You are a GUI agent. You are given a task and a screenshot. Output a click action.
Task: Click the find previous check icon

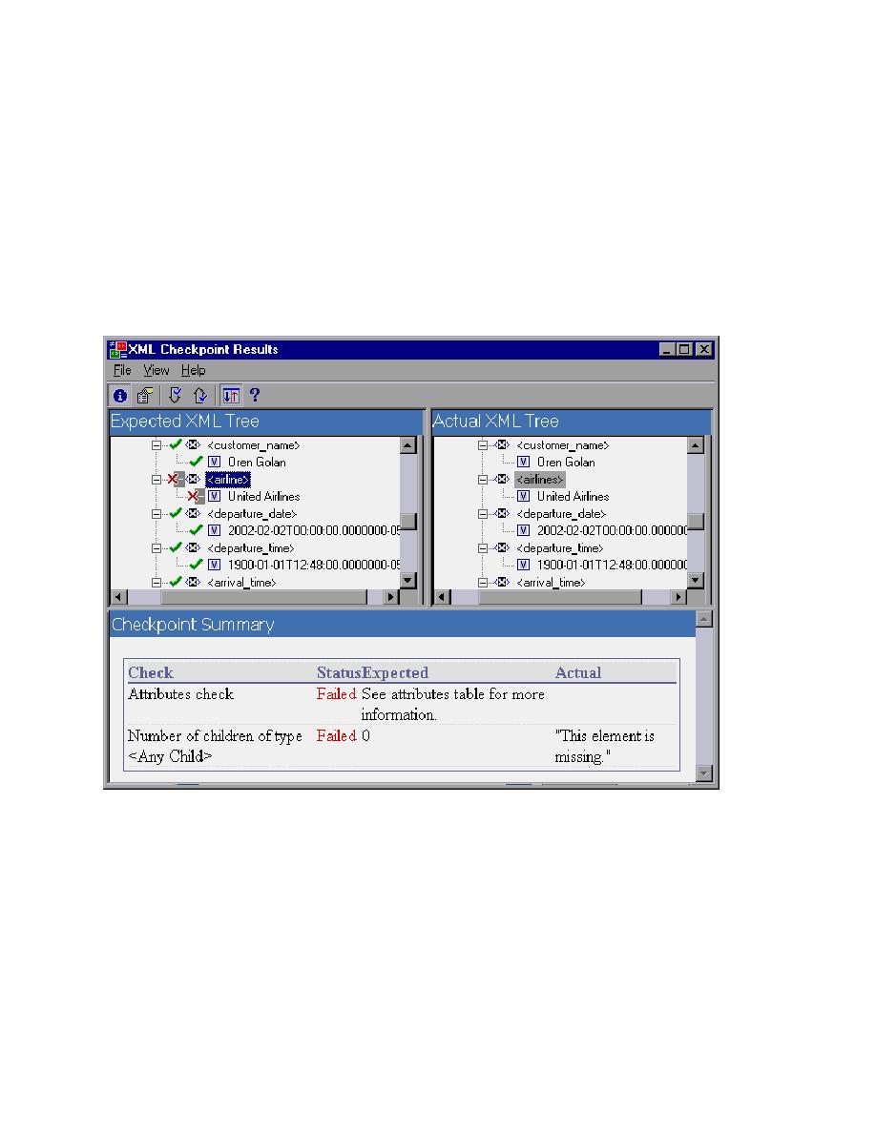[199, 395]
